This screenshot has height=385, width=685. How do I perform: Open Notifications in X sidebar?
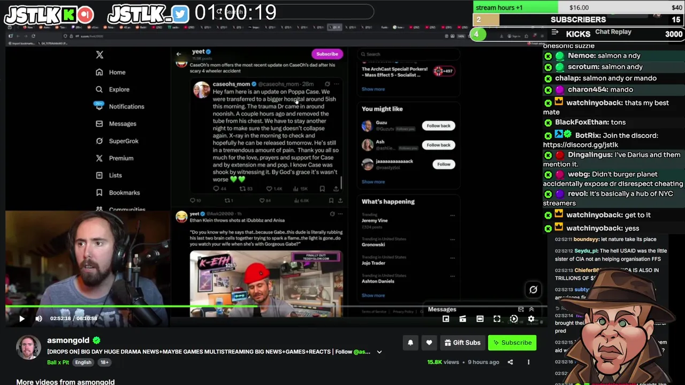(120, 106)
